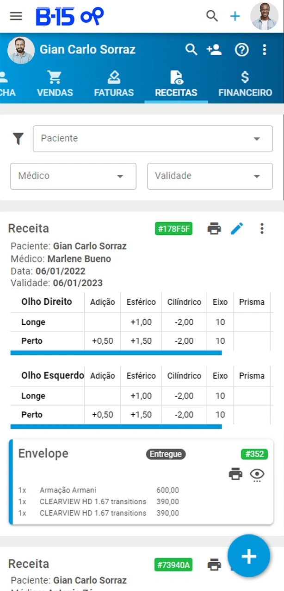Switch to the Vendas tab
Viewport: 284px width, 591px height.
tap(55, 84)
